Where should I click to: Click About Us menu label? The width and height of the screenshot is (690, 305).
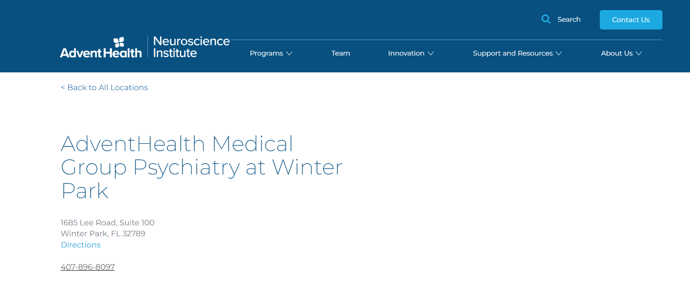pyautogui.click(x=617, y=53)
